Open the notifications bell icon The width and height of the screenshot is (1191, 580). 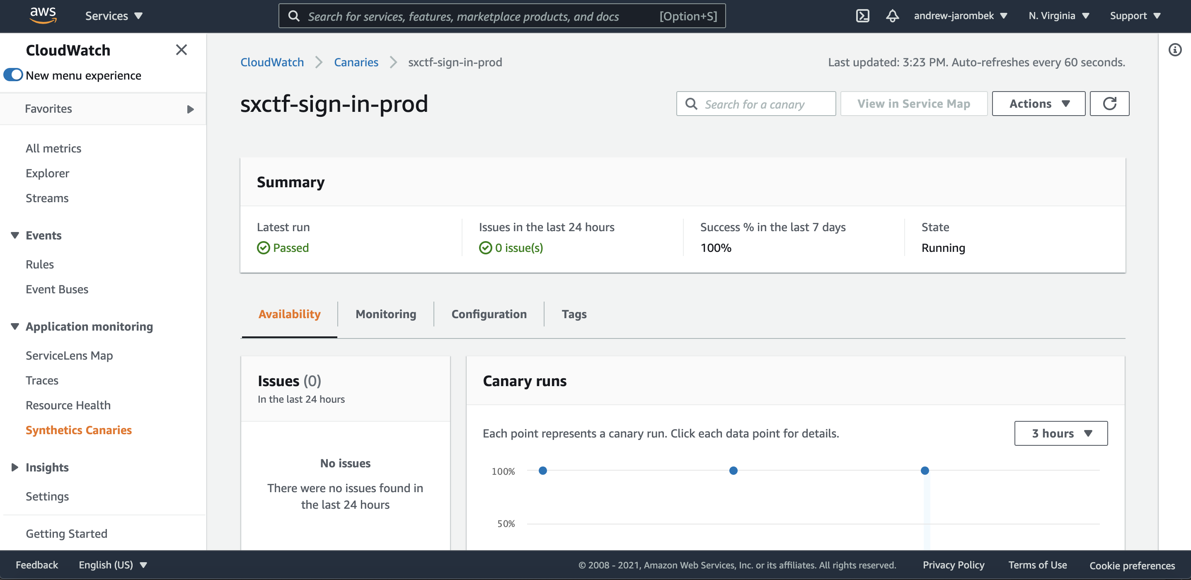click(x=892, y=16)
